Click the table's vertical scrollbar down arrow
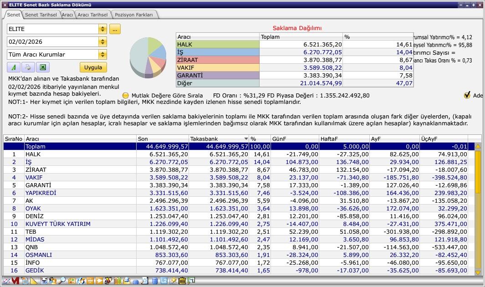This screenshot has height=287, width=485. click(478, 272)
